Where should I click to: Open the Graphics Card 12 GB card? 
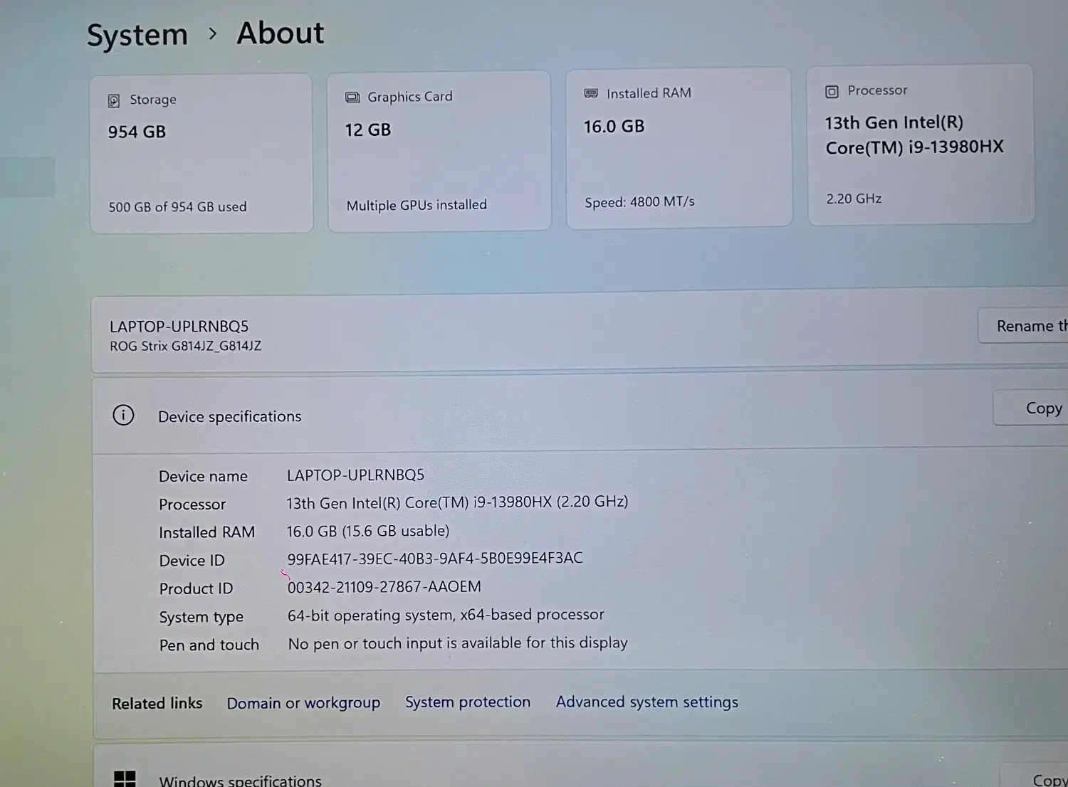coord(439,151)
